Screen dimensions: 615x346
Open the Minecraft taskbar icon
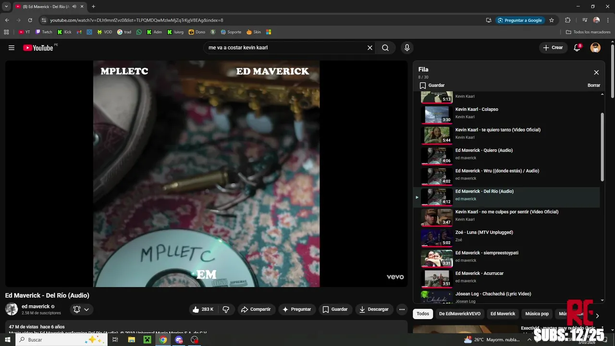[147, 340]
